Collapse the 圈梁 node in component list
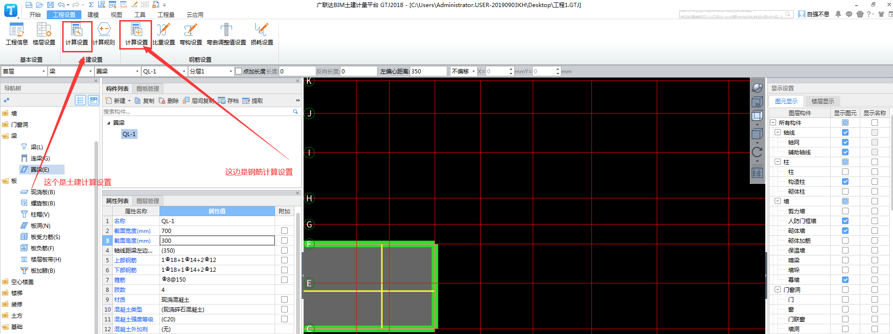The image size is (893, 334). point(109,123)
